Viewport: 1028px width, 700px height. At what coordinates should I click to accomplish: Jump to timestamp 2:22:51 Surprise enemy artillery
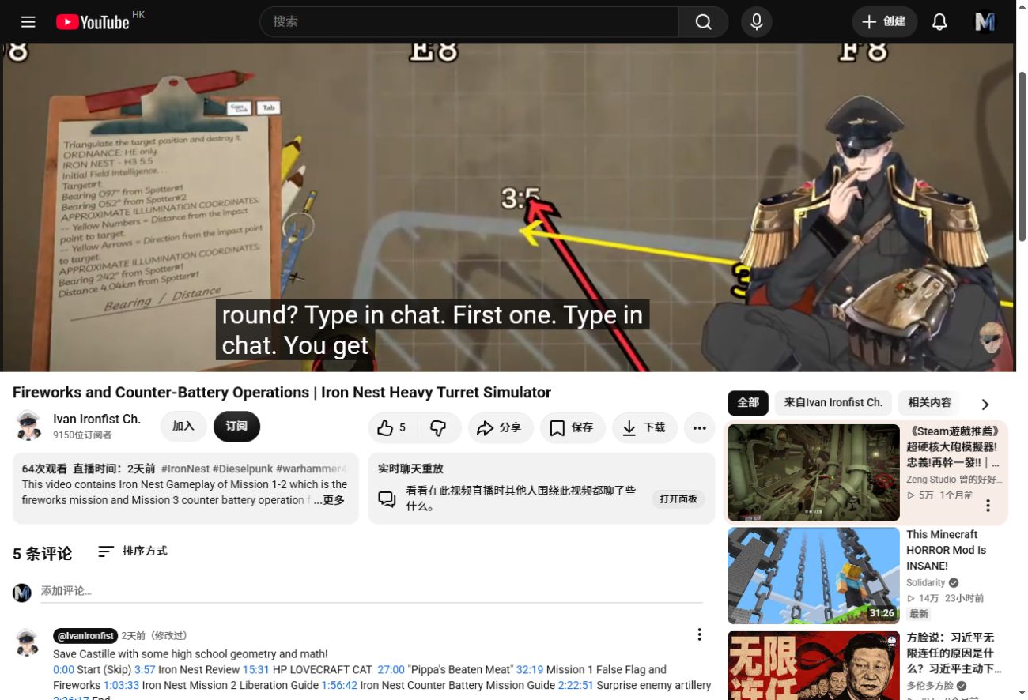tap(576, 686)
